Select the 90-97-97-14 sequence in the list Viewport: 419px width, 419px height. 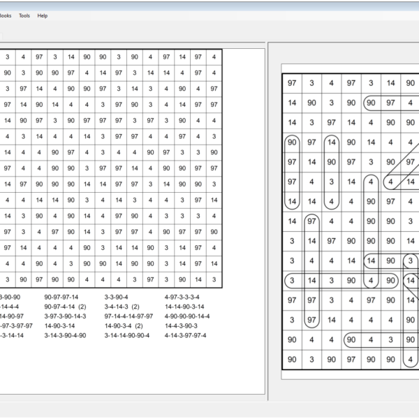(61, 297)
